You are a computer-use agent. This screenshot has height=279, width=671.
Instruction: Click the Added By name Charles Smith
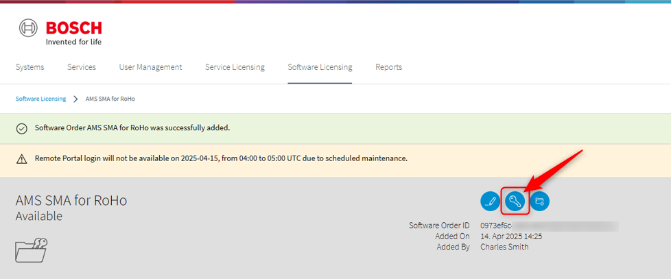pyautogui.click(x=504, y=247)
